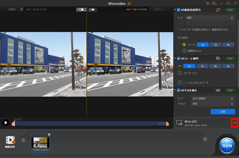Click the 書き出し設定 export settings icon
The image size is (239, 158).
click(179, 123)
